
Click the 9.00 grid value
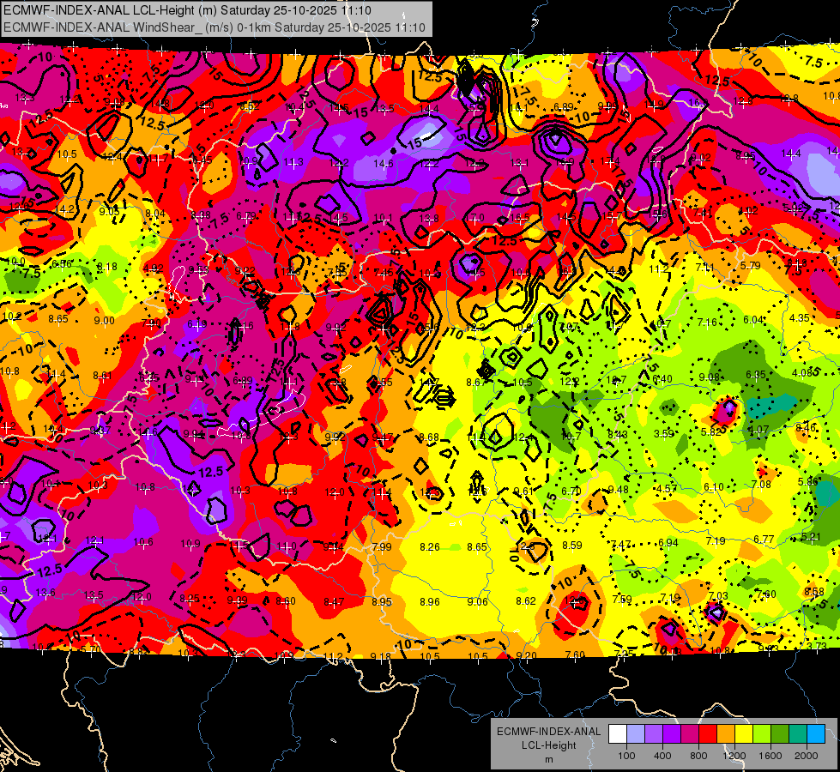105,321
